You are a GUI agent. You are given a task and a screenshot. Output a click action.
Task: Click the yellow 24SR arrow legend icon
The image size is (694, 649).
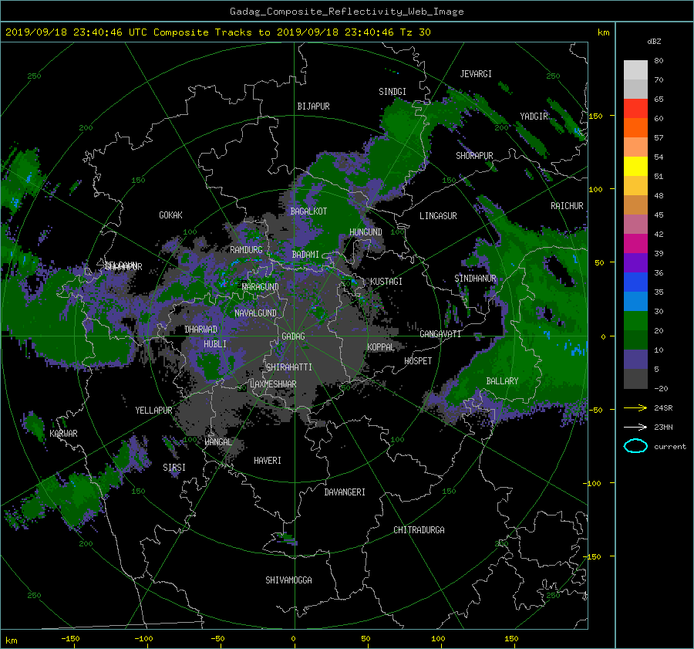point(635,408)
